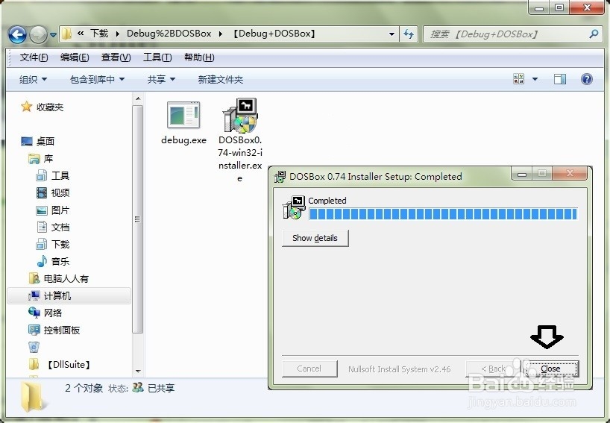
Task: Open the 音乐 library
Action: [60, 262]
